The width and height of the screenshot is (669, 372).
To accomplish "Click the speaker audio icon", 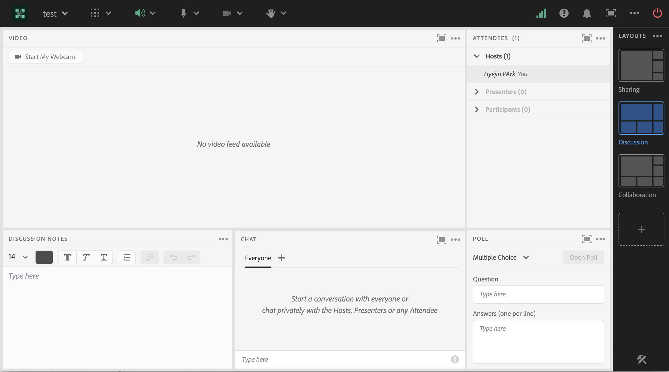I will (x=140, y=13).
